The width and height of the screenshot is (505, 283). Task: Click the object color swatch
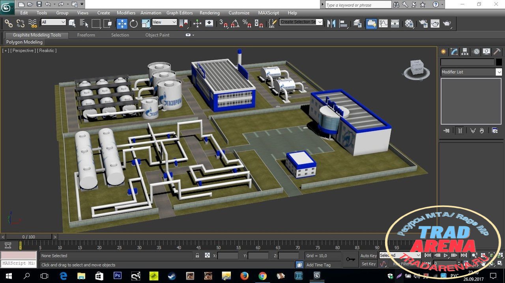point(499,62)
